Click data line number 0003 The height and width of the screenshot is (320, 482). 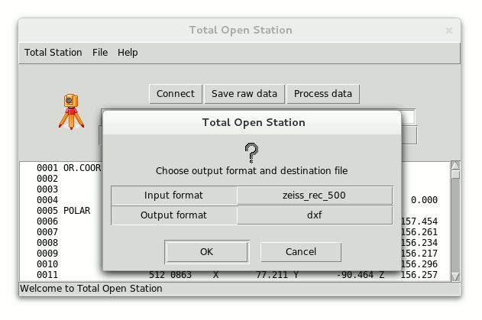click(47, 189)
